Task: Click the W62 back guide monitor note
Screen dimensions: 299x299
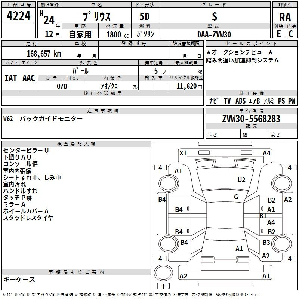Action: (x=43, y=119)
